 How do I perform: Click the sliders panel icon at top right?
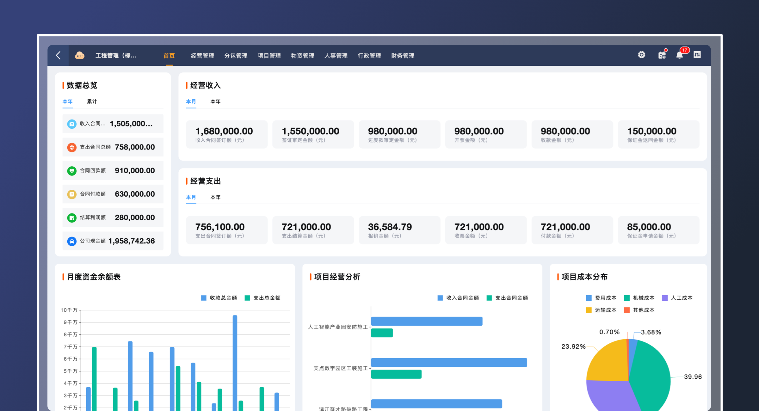point(697,55)
